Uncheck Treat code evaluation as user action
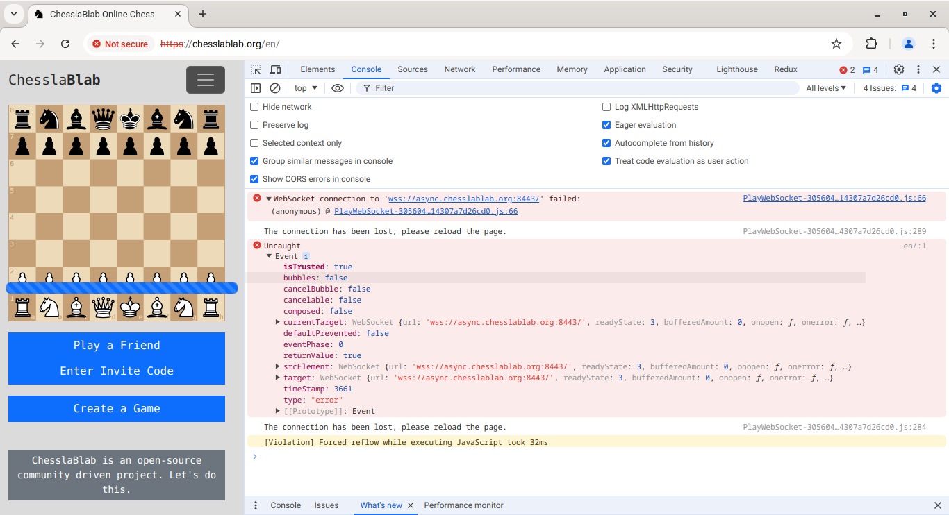 coord(606,161)
